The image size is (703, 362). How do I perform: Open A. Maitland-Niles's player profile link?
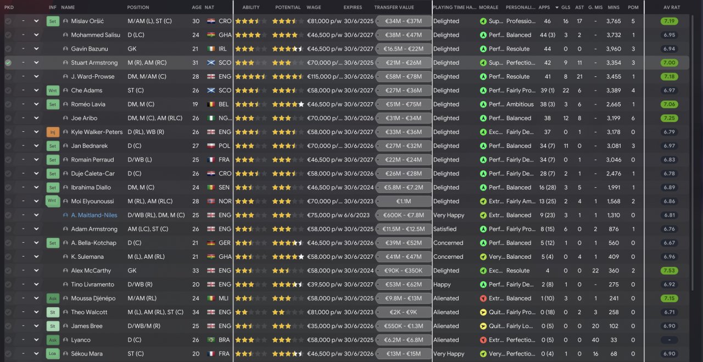click(x=94, y=215)
